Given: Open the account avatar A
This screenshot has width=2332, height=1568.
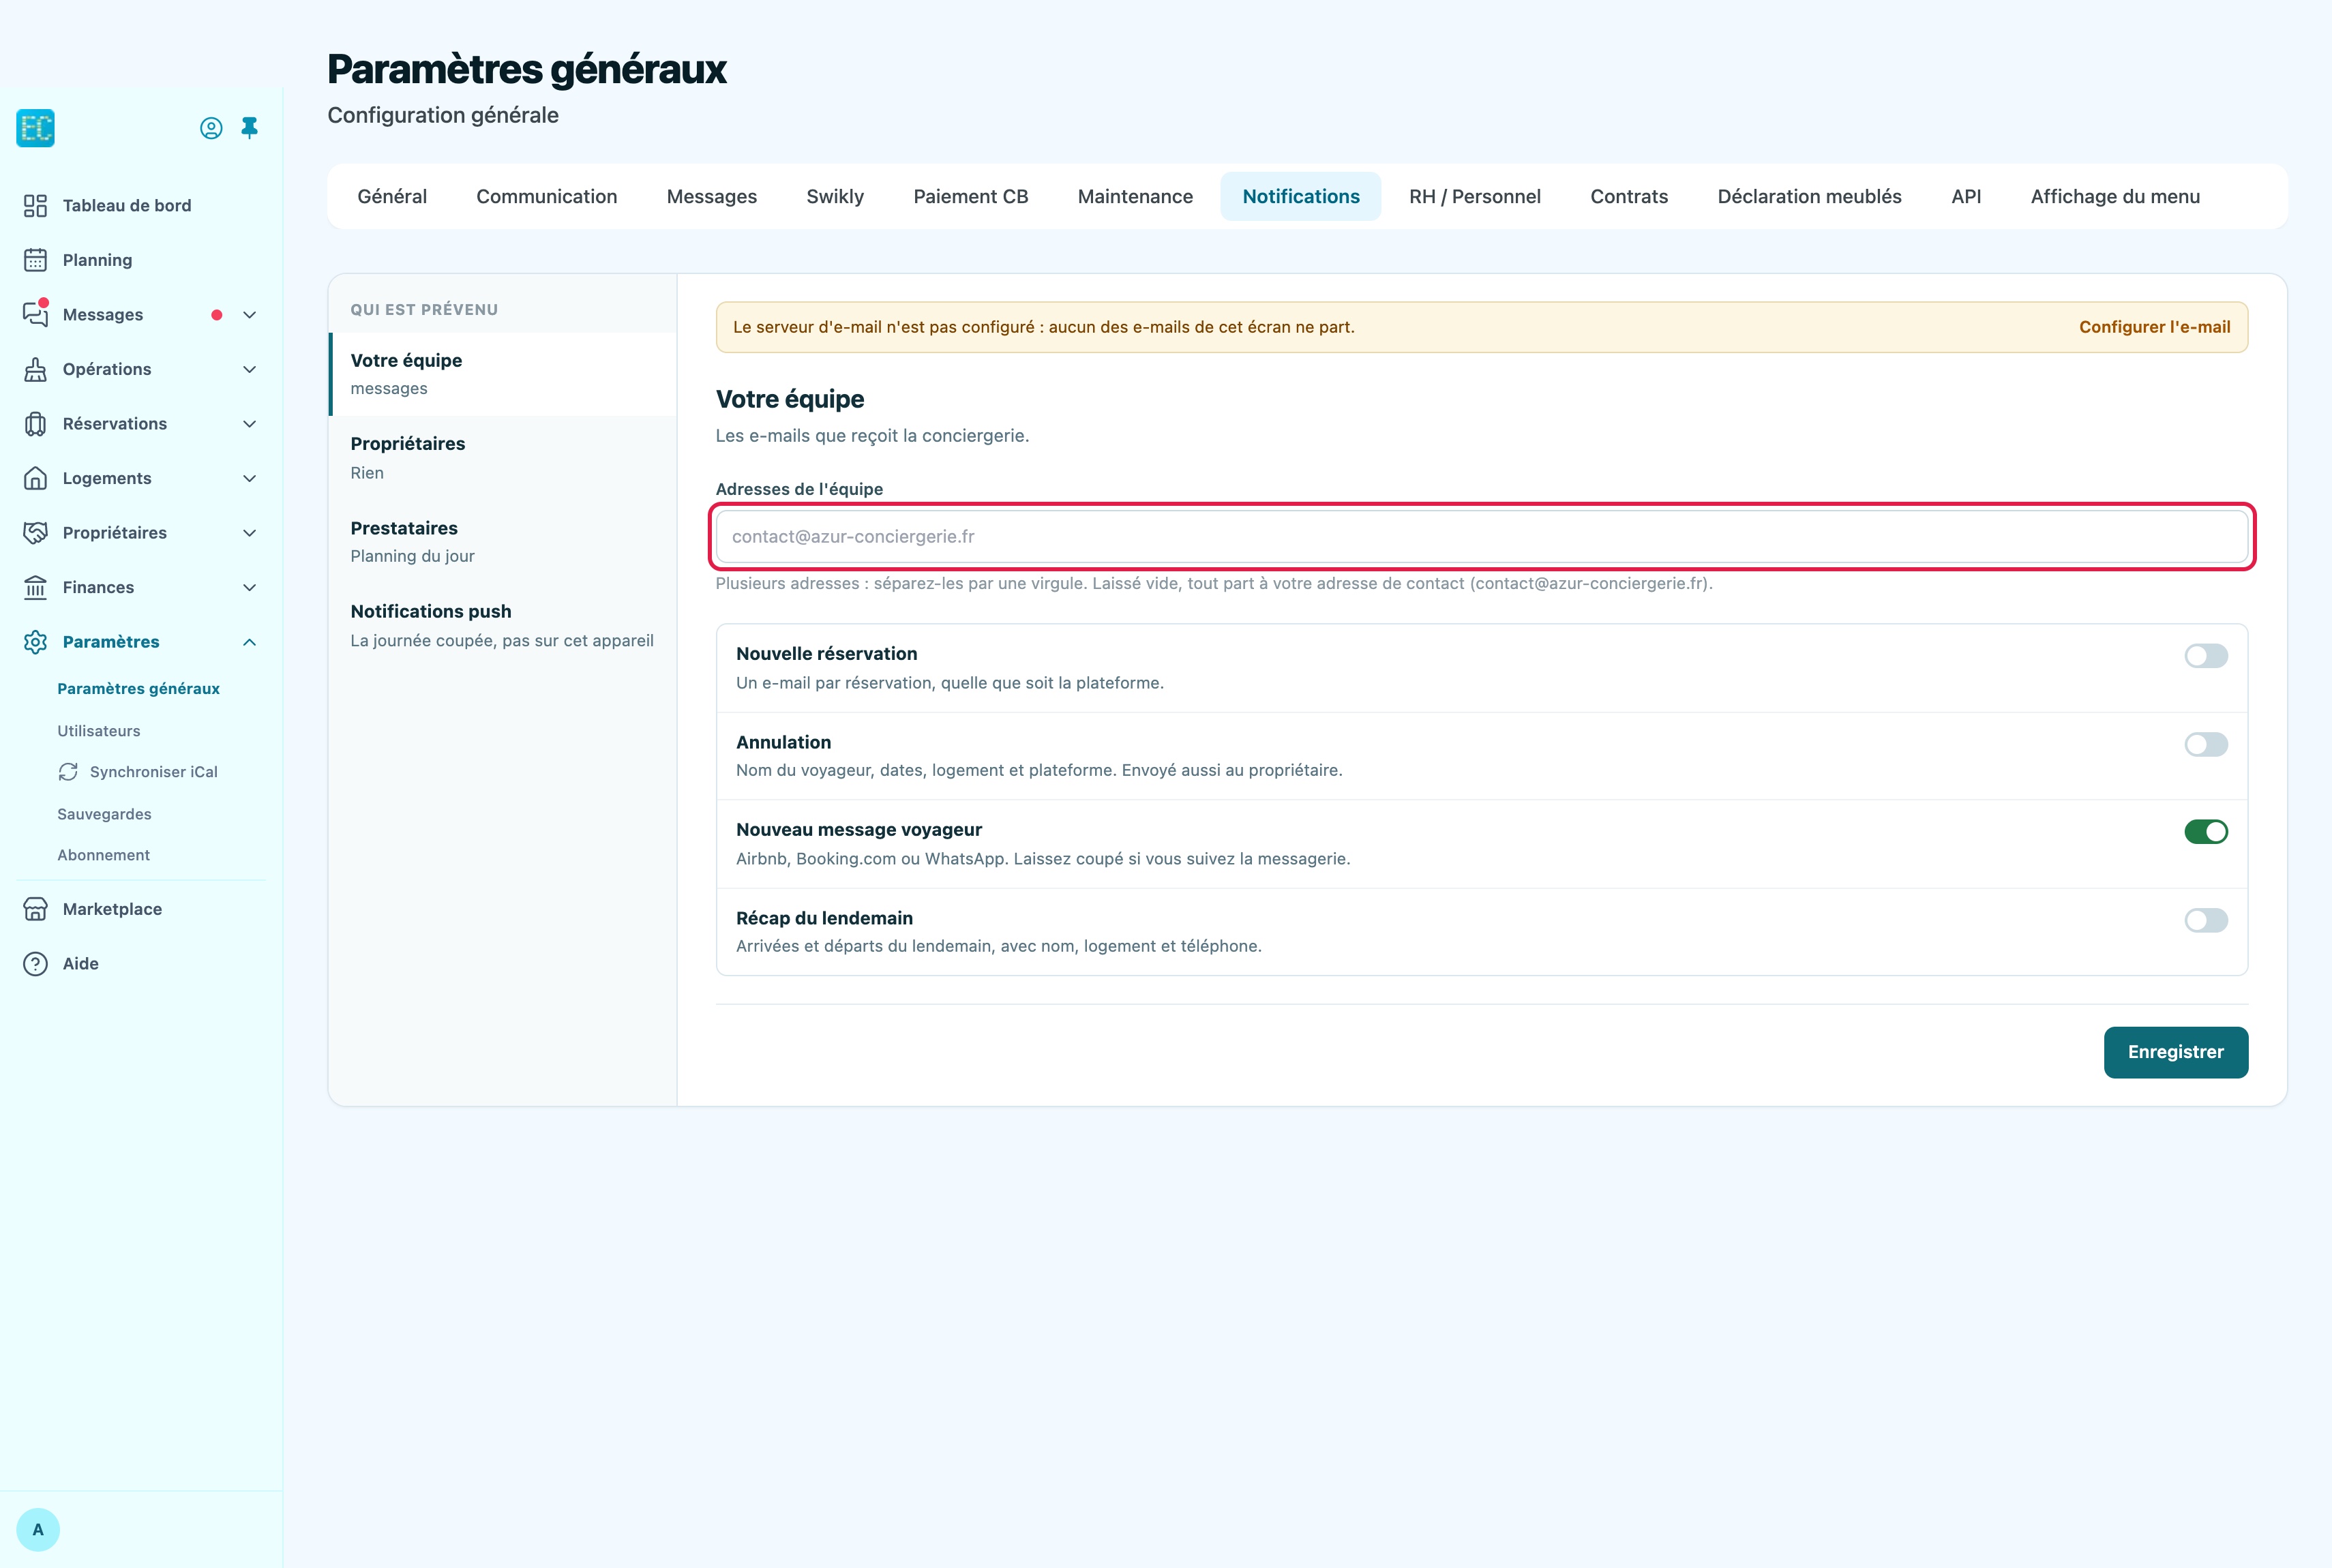Looking at the screenshot, I should (x=38, y=1530).
